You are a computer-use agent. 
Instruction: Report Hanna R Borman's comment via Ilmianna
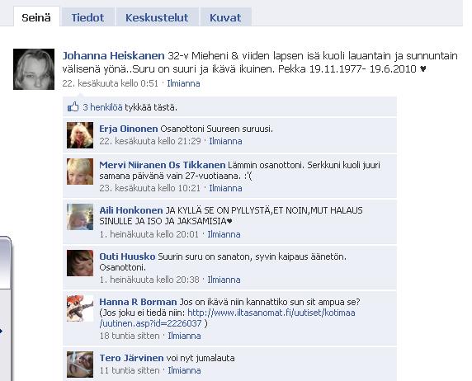point(184,336)
